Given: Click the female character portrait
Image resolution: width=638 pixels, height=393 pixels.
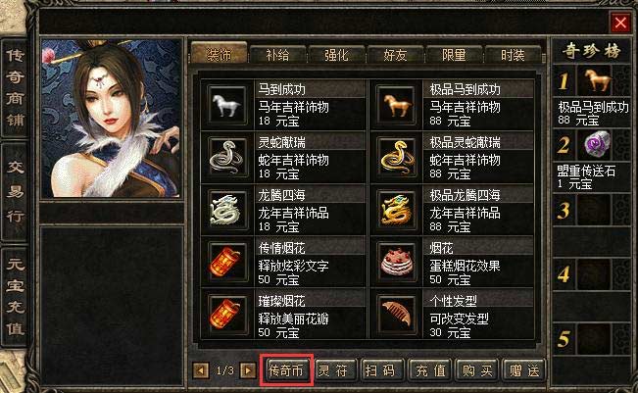Looking at the screenshot, I should point(112,119).
